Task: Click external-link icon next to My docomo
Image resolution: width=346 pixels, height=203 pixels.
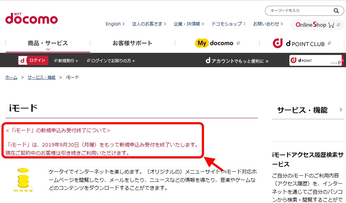Action: 238,43
